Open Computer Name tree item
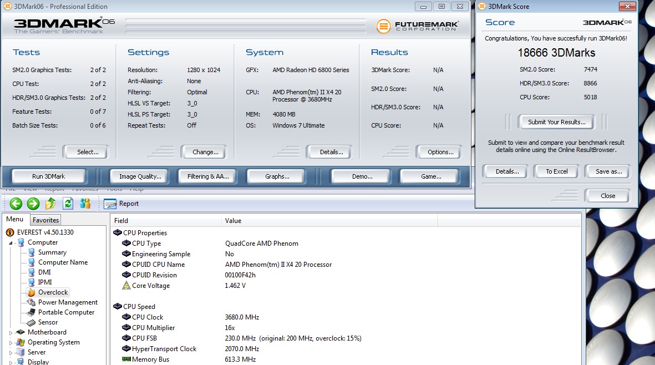This screenshot has height=365, width=655. point(58,262)
